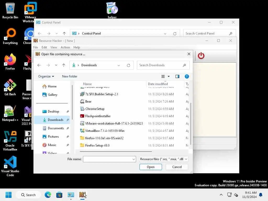Refresh the Control Panel window
The width and height of the screenshot is (268, 201).
point(175,34)
